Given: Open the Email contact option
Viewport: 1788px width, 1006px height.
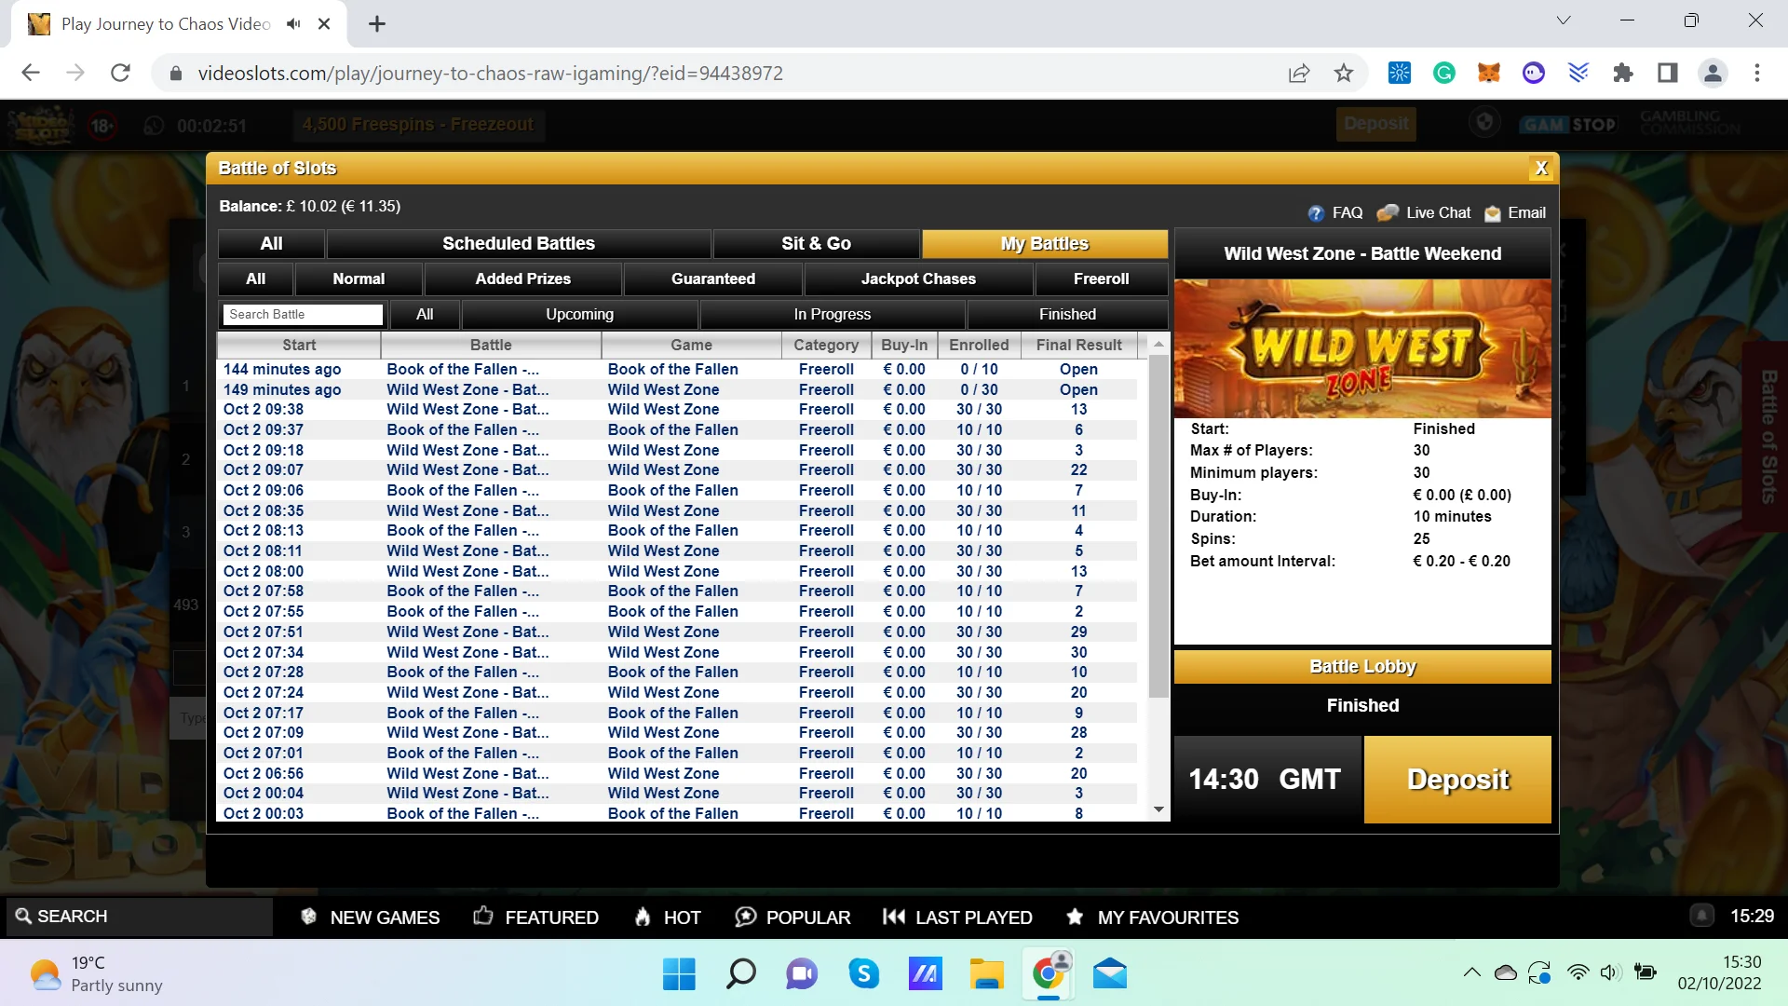Looking at the screenshot, I should coord(1515,213).
